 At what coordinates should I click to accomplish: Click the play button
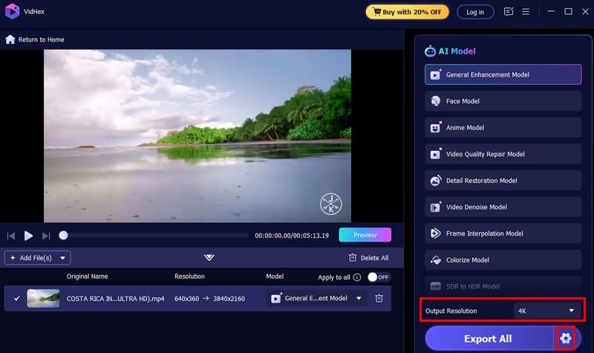coord(28,236)
